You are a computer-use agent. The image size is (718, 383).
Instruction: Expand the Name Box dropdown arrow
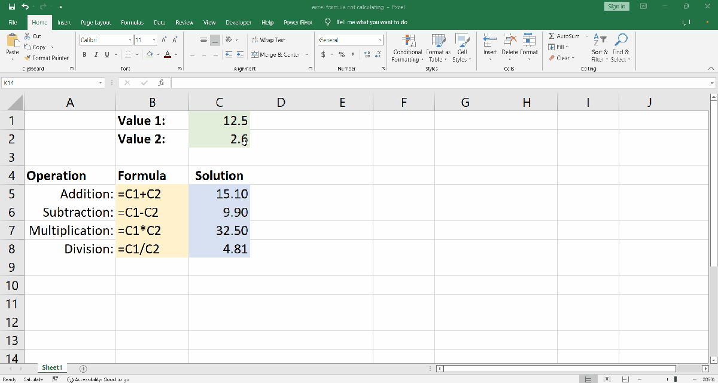coord(101,83)
